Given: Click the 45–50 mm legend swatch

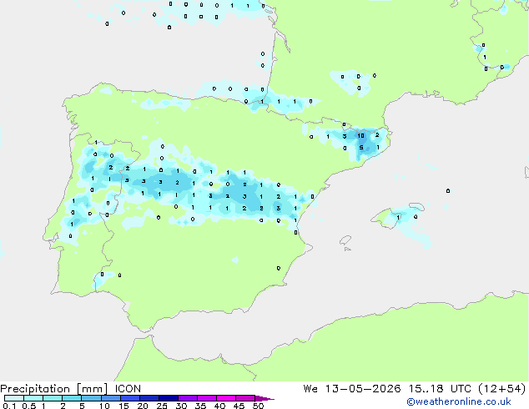Looking at the screenshot, I should click(245, 398).
